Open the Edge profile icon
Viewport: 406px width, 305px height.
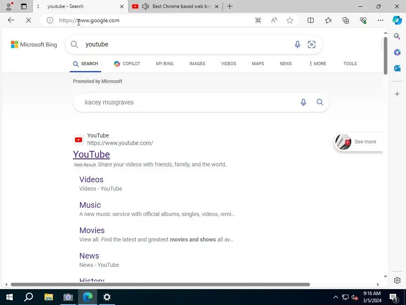click(9, 6)
